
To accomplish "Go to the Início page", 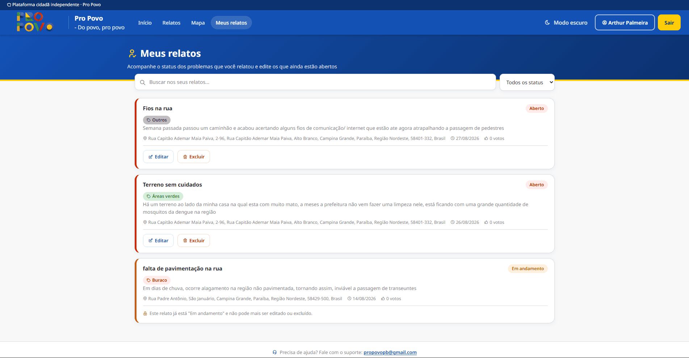I will click(145, 23).
